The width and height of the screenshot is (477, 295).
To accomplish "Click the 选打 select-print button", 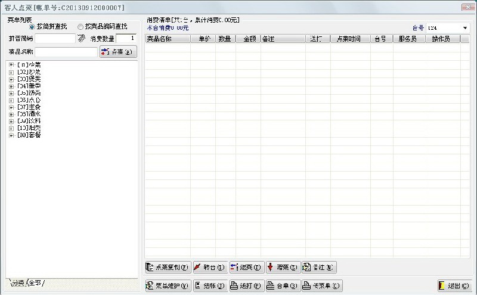I will coord(247,285).
